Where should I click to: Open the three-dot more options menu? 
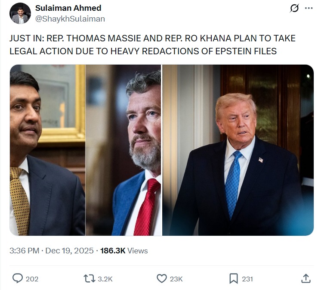click(x=309, y=8)
